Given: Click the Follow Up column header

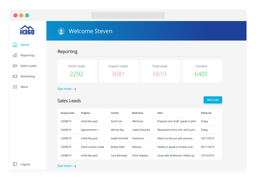Looking at the screenshot, I should (206, 113).
